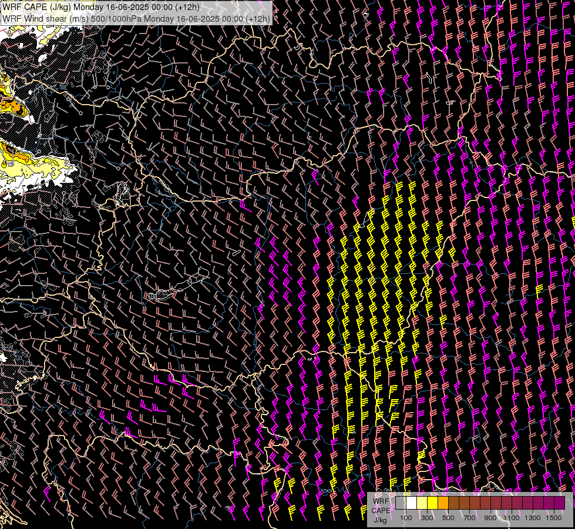Click the 900 label in the legend
The image size is (575, 529).
[490, 518]
